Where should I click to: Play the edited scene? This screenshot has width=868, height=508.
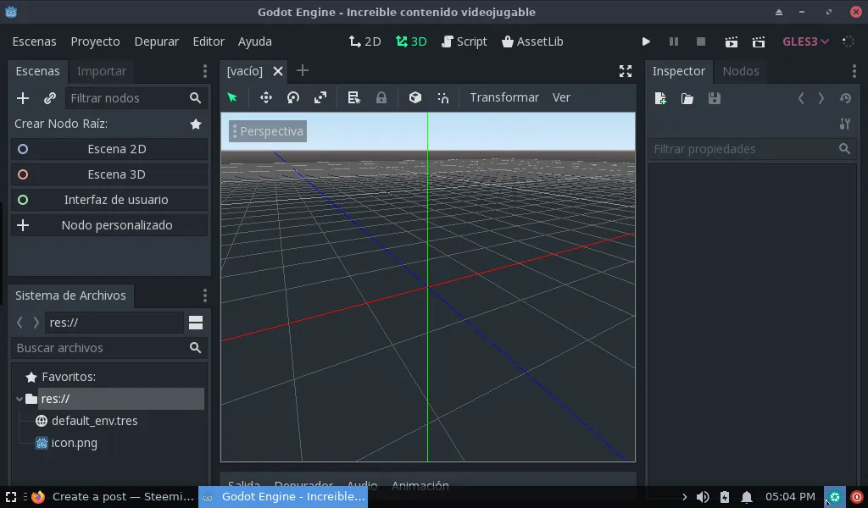732,41
